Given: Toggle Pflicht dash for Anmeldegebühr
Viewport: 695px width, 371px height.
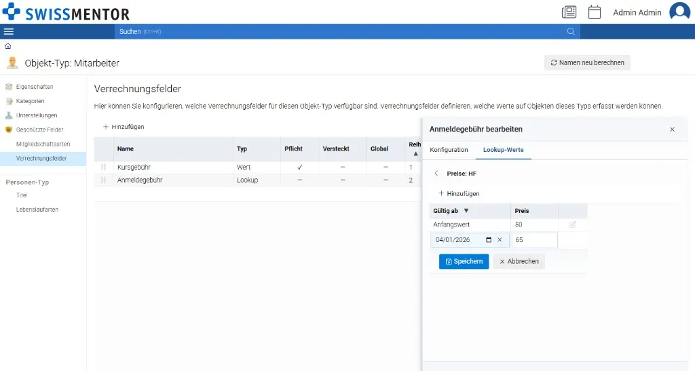Looking at the screenshot, I should click(x=299, y=180).
